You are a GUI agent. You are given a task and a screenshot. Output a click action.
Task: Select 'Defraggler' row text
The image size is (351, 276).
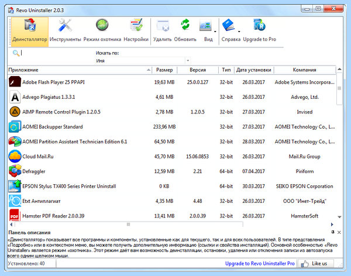tap(34, 171)
